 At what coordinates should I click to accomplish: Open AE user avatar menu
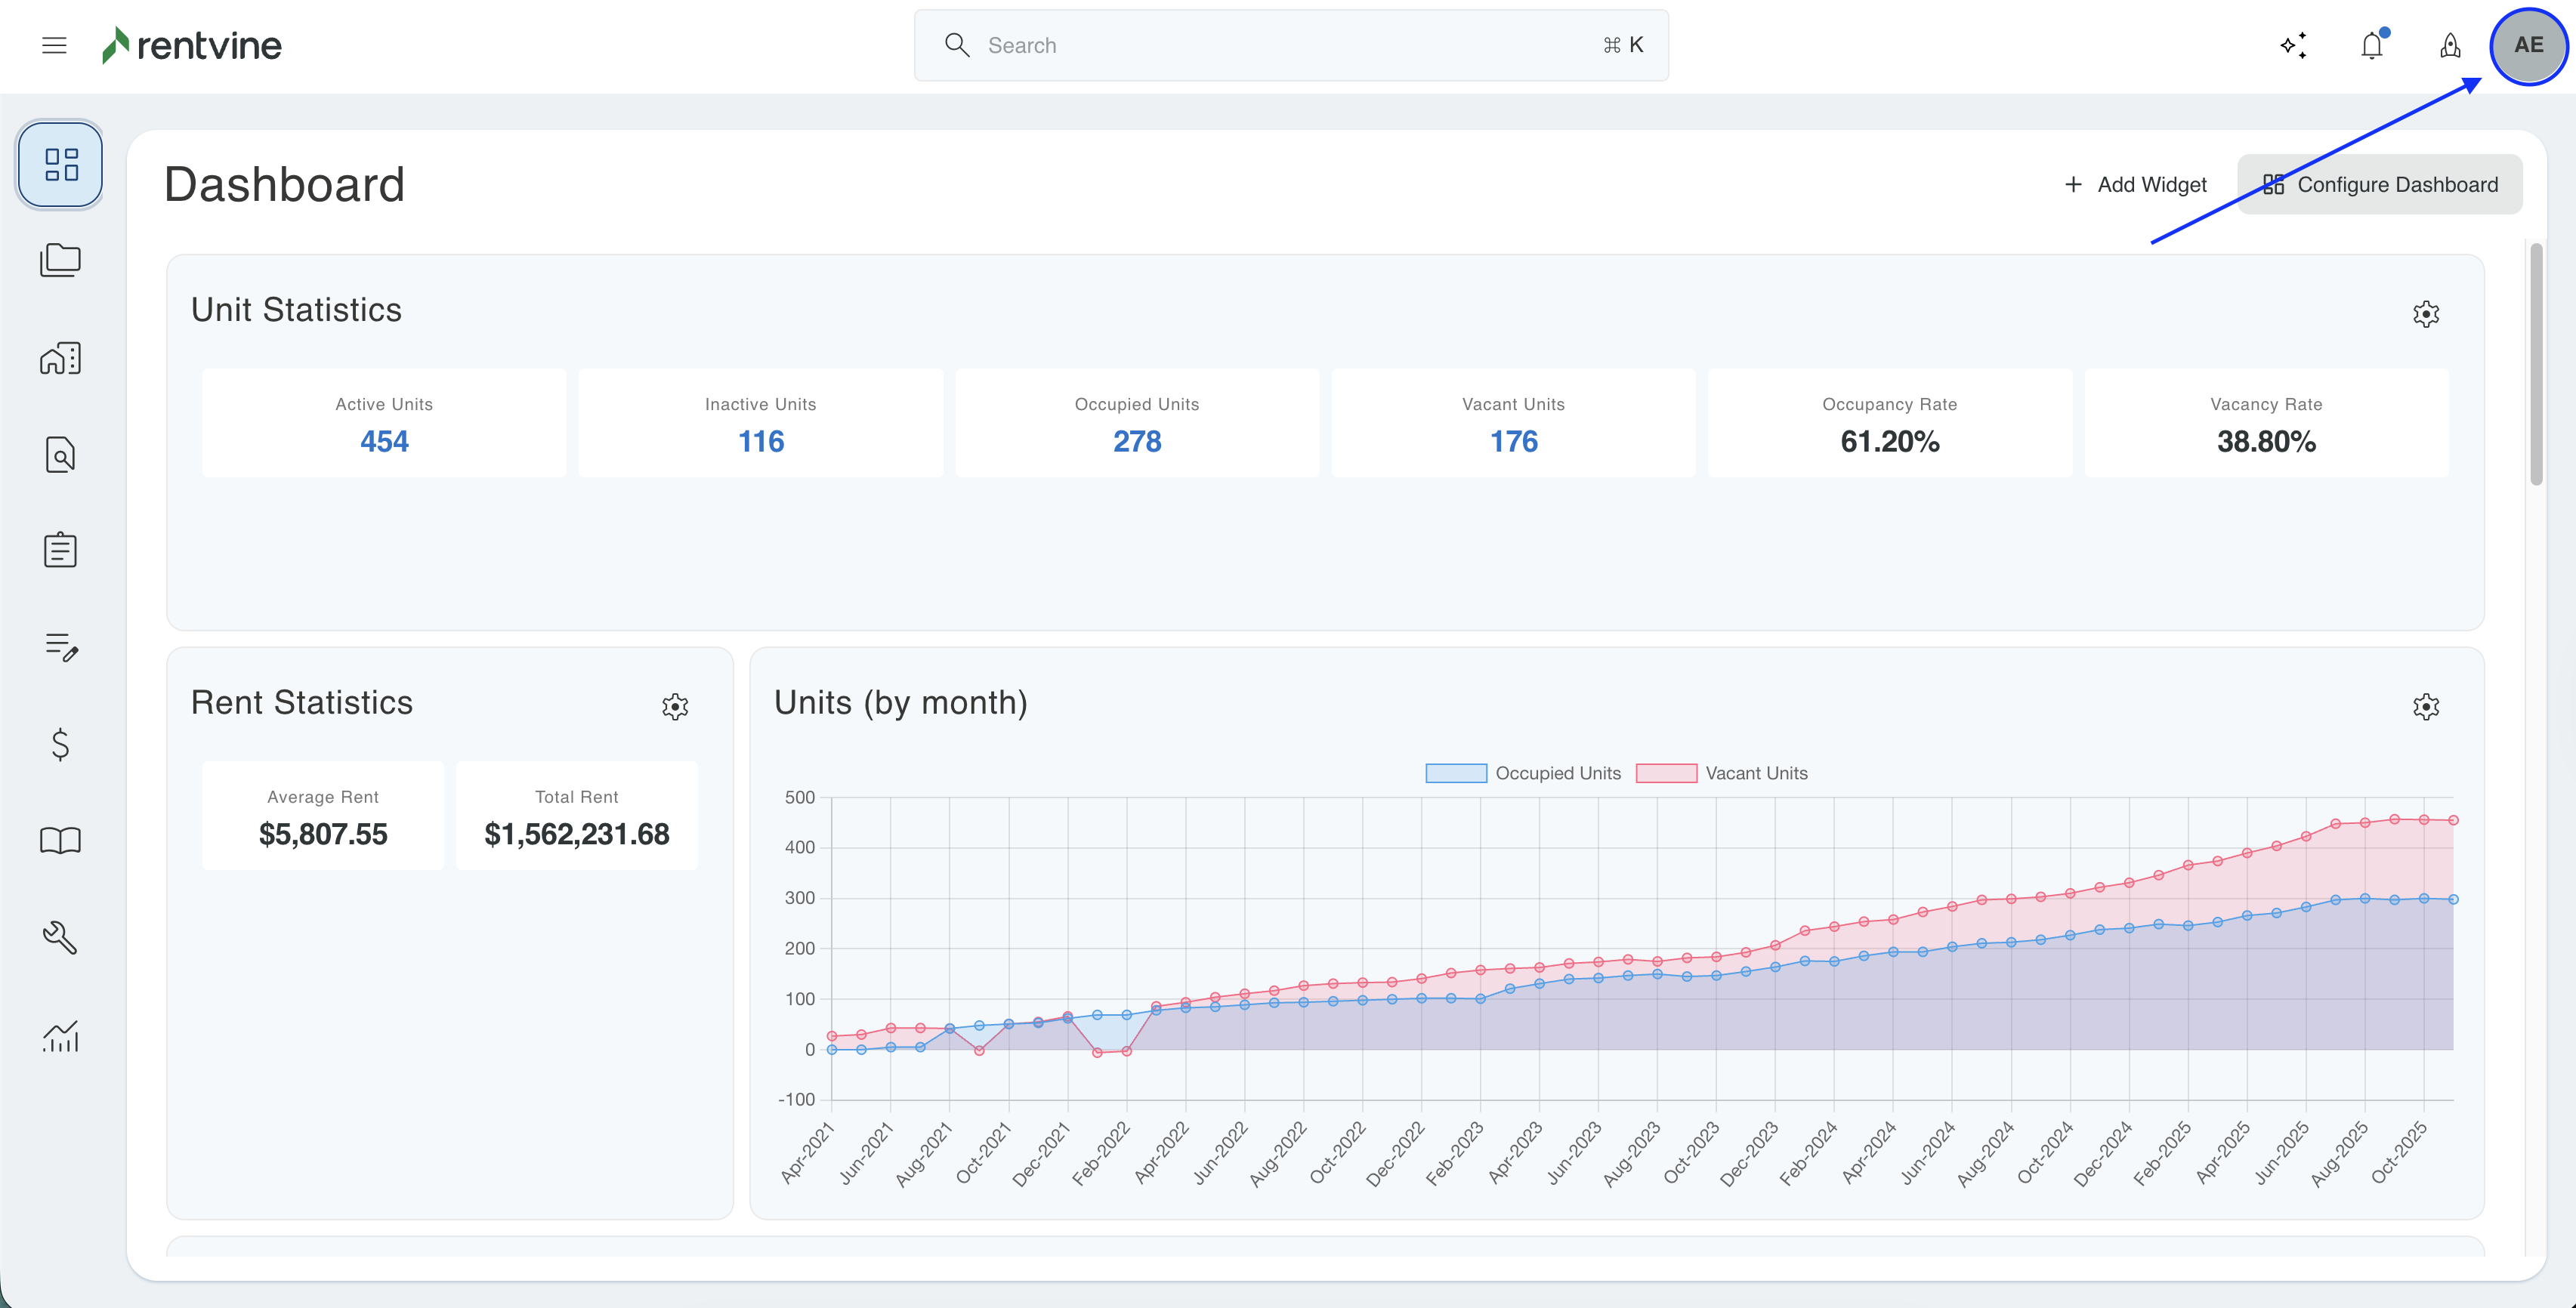pyautogui.click(x=2528, y=45)
